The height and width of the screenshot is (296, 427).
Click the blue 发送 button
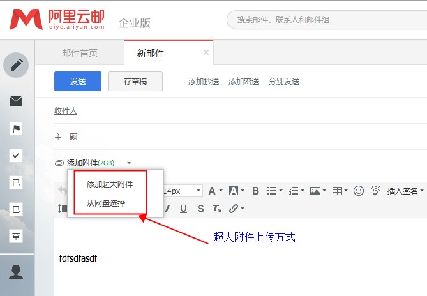[x=78, y=81]
